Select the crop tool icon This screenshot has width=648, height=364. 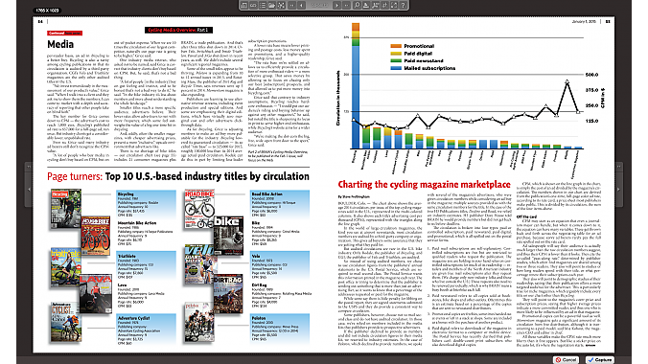pyautogui.click(x=384, y=6)
